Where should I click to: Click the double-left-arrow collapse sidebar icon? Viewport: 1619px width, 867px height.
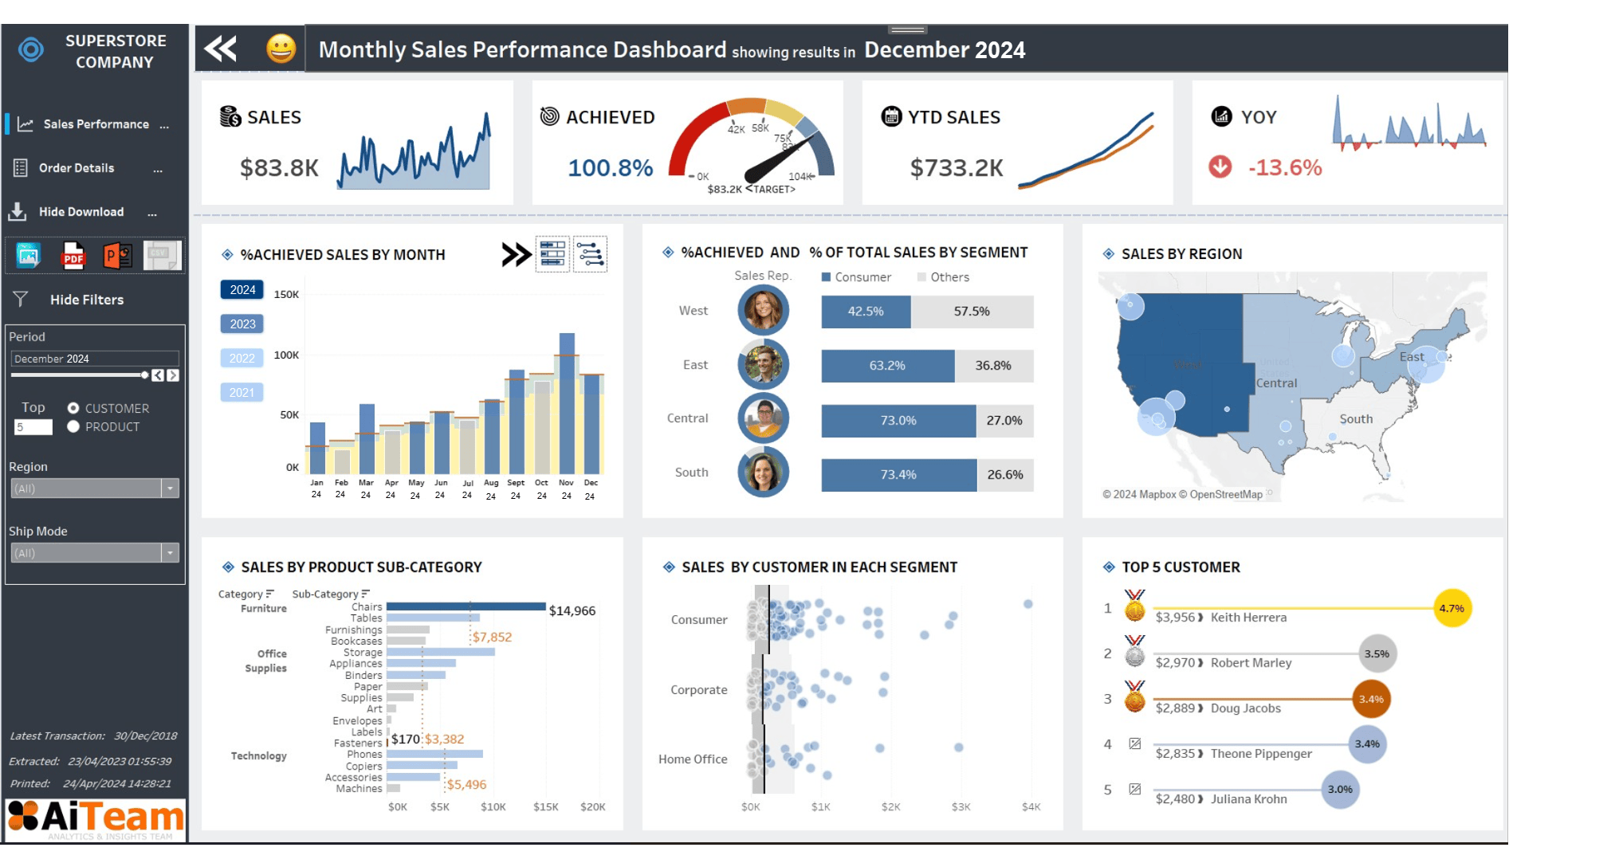(221, 49)
